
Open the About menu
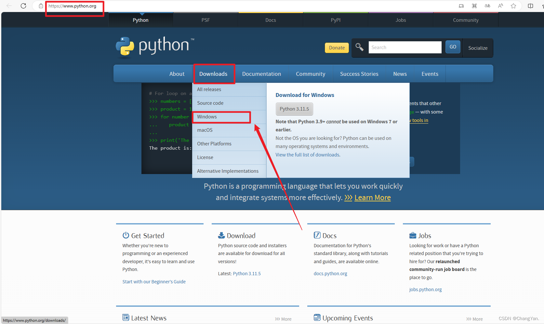pos(177,74)
